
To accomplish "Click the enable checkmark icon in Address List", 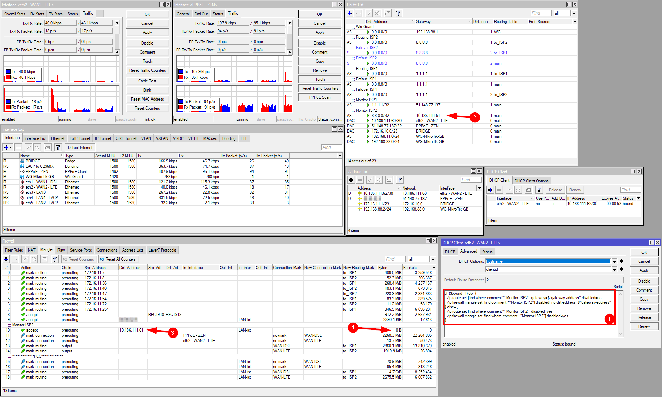I will pyautogui.click(x=370, y=180).
